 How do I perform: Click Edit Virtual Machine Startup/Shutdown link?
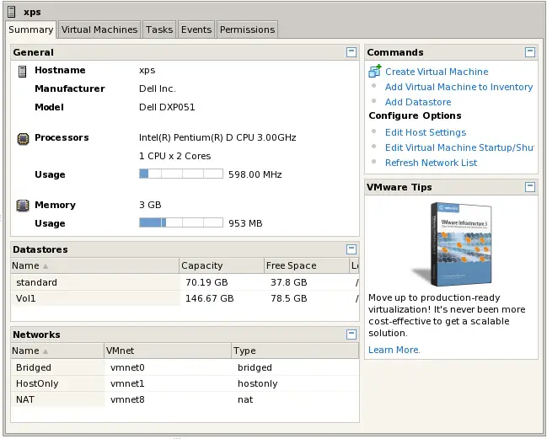pyautogui.click(x=459, y=147)
